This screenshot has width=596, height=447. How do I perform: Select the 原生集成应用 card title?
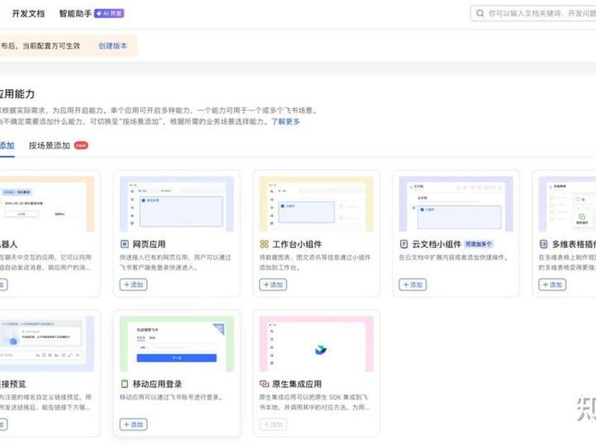[x=297, y=384]
